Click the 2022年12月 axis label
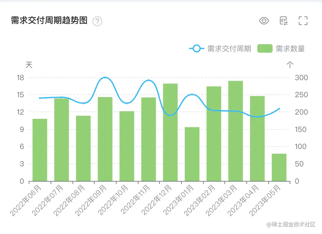 coord(156,200)
